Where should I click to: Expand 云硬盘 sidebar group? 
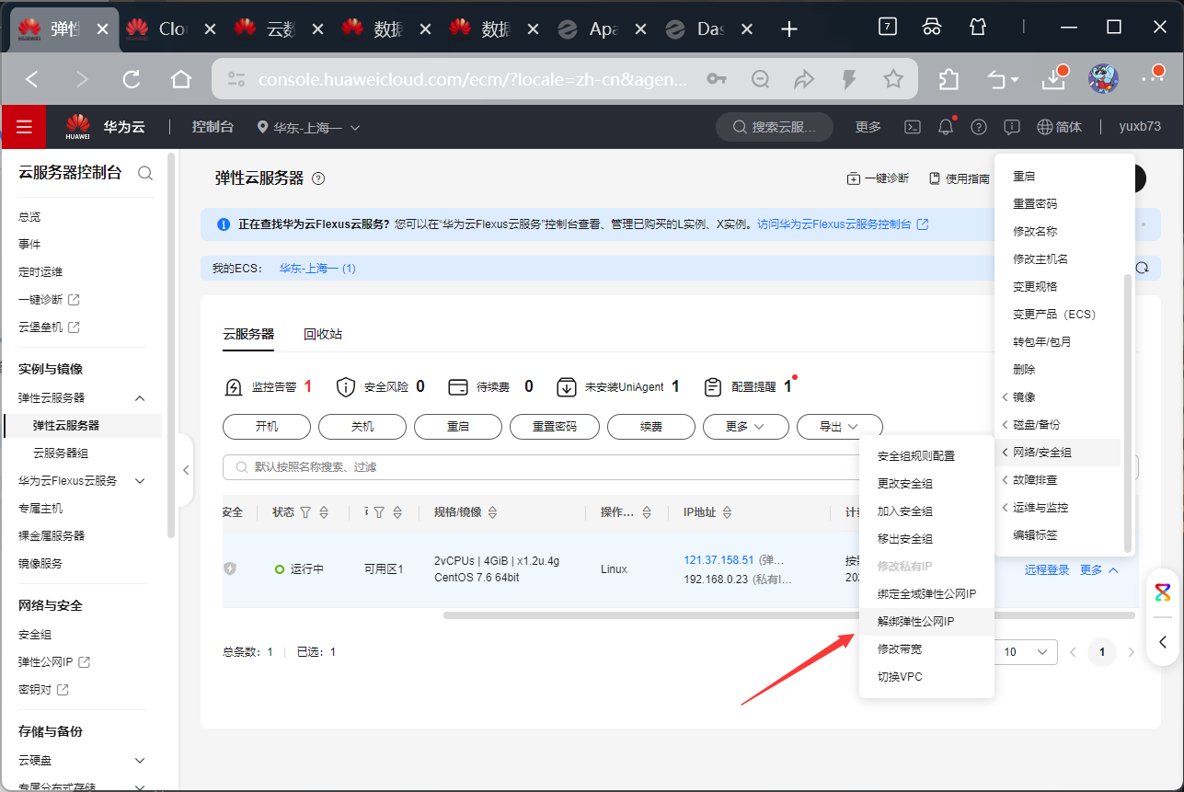click(140, 761)
